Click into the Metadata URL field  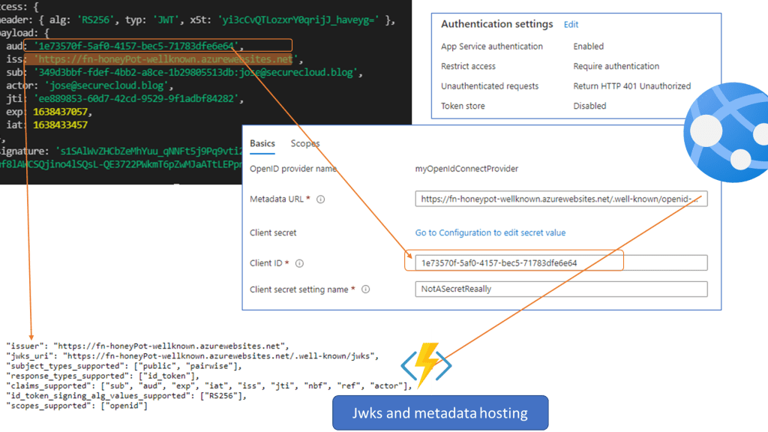pyautogui.click(x=560, y=199)
